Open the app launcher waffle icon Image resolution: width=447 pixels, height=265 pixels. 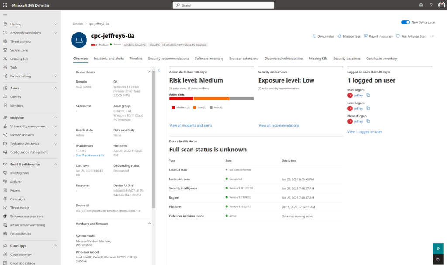click(x=5, y=5)
